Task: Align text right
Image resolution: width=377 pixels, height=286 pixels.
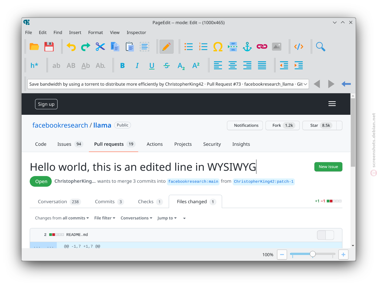Action: tap(247, 65)
